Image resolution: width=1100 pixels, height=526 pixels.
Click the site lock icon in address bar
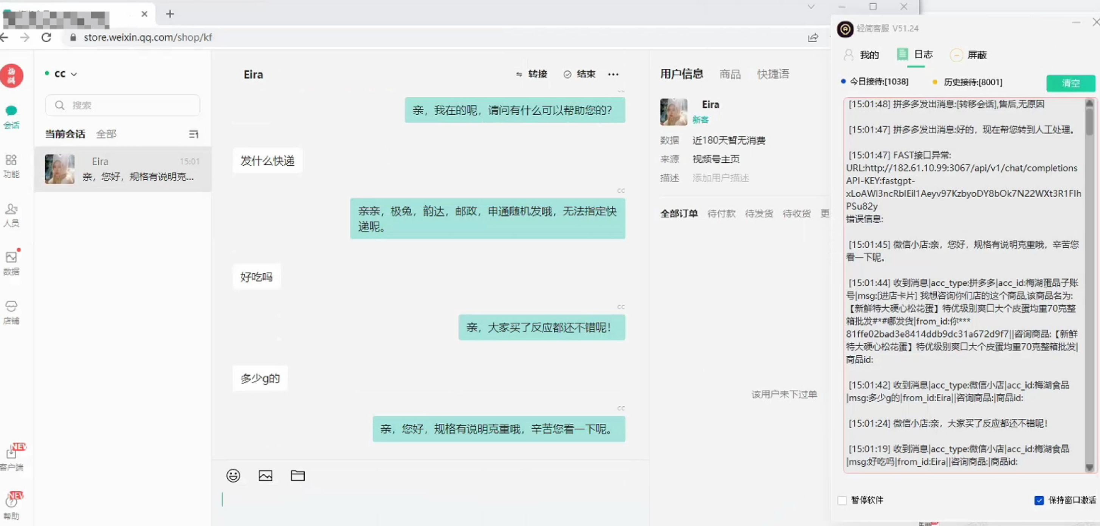pyautogui.click(x=73, y=37)
